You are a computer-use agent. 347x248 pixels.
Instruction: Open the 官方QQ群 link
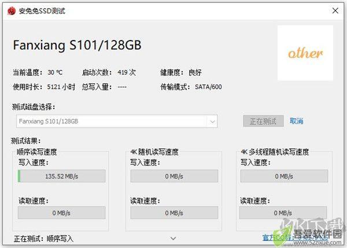click(x=295, y=238)
